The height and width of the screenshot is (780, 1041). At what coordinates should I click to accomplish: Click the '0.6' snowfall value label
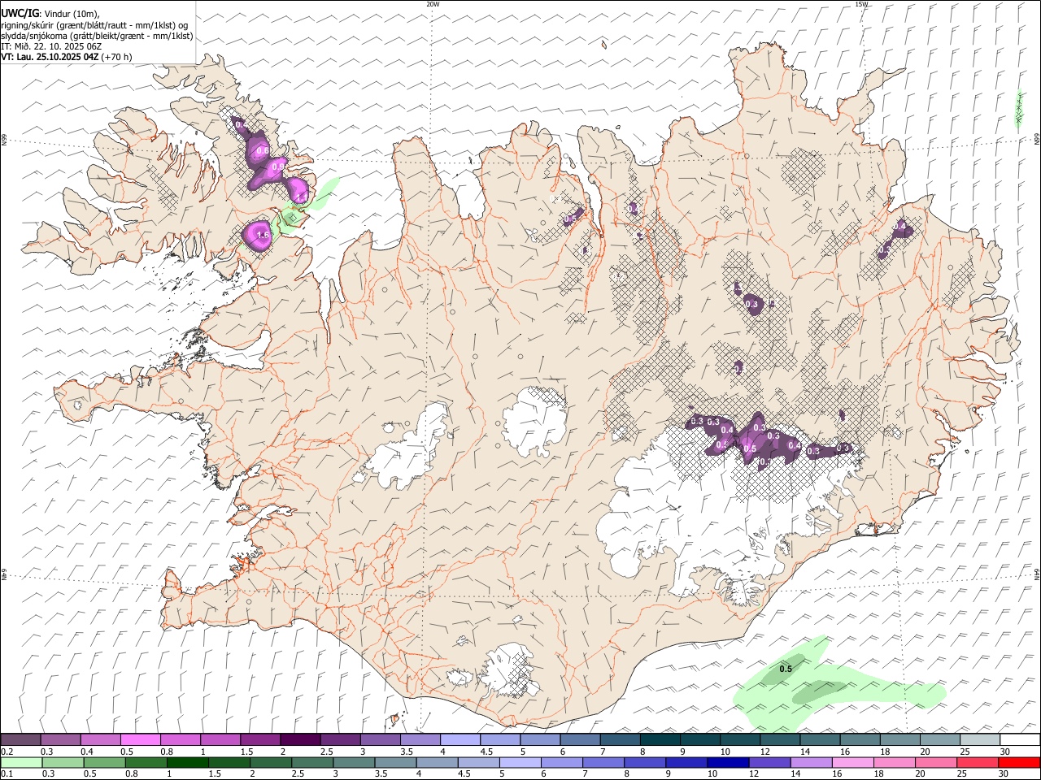point(262,150)
